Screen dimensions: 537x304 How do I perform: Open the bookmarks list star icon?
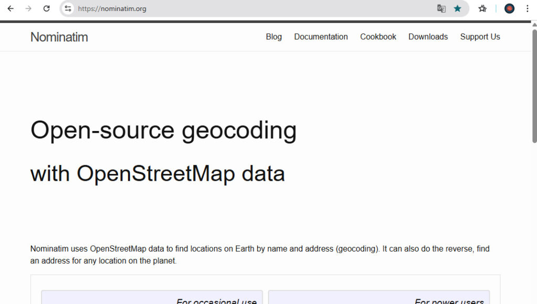pos(482,8)
